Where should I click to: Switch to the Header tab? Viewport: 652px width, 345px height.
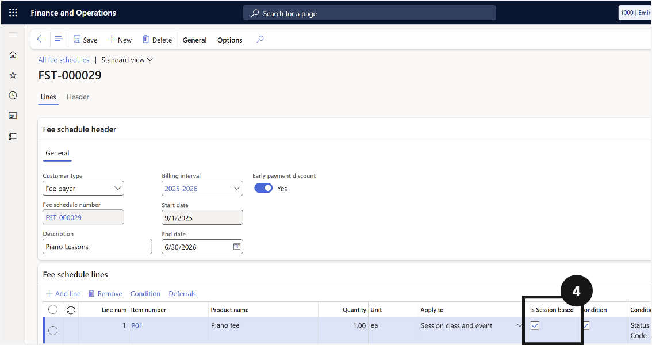click(78, 97)
